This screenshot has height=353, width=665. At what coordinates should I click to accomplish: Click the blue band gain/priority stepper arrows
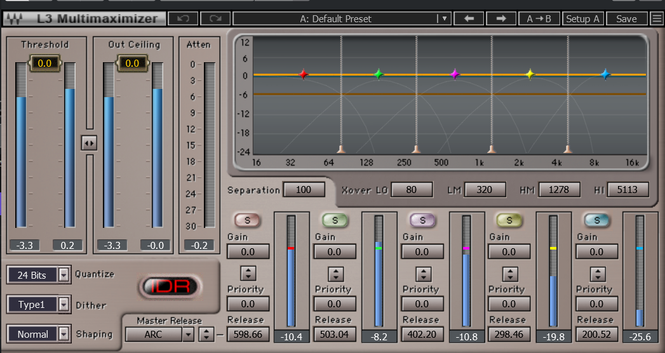point(598,274)
